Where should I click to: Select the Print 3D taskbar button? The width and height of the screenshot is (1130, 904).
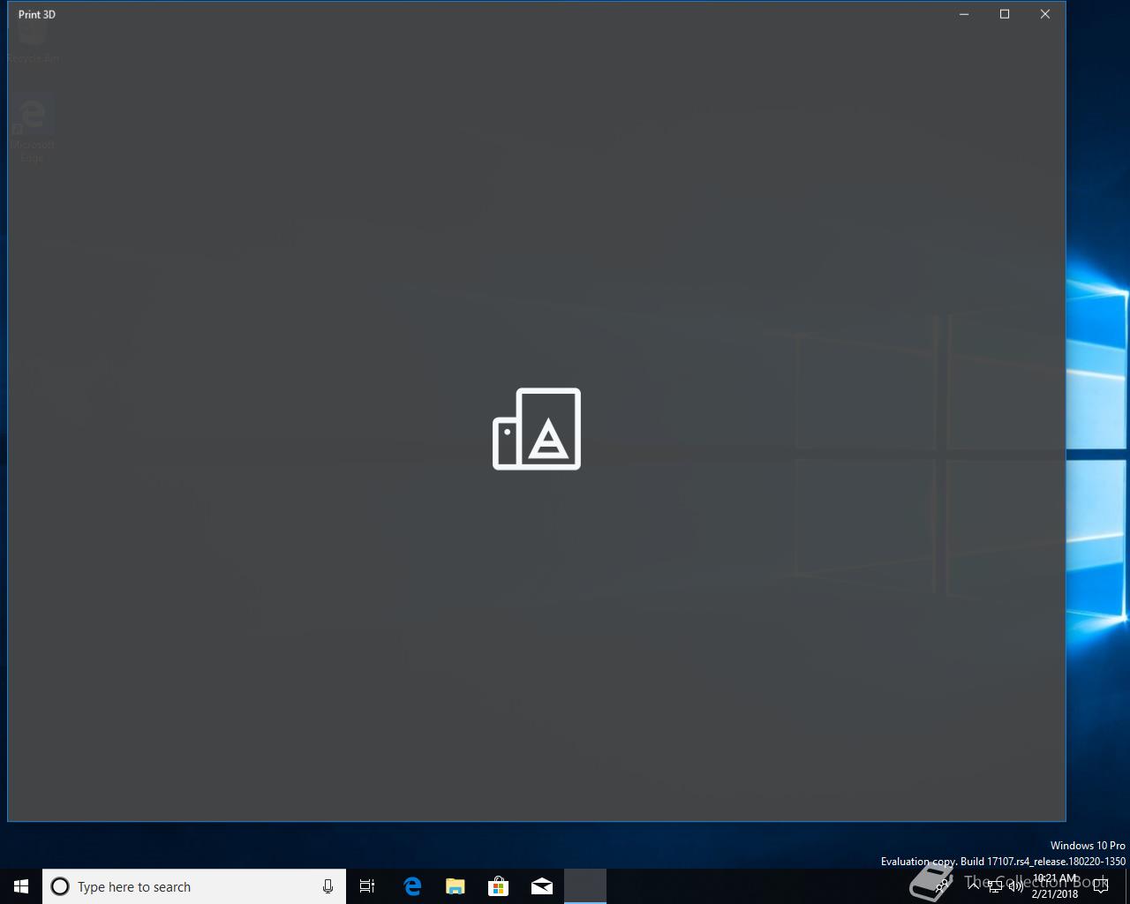(x=585, y=886)
